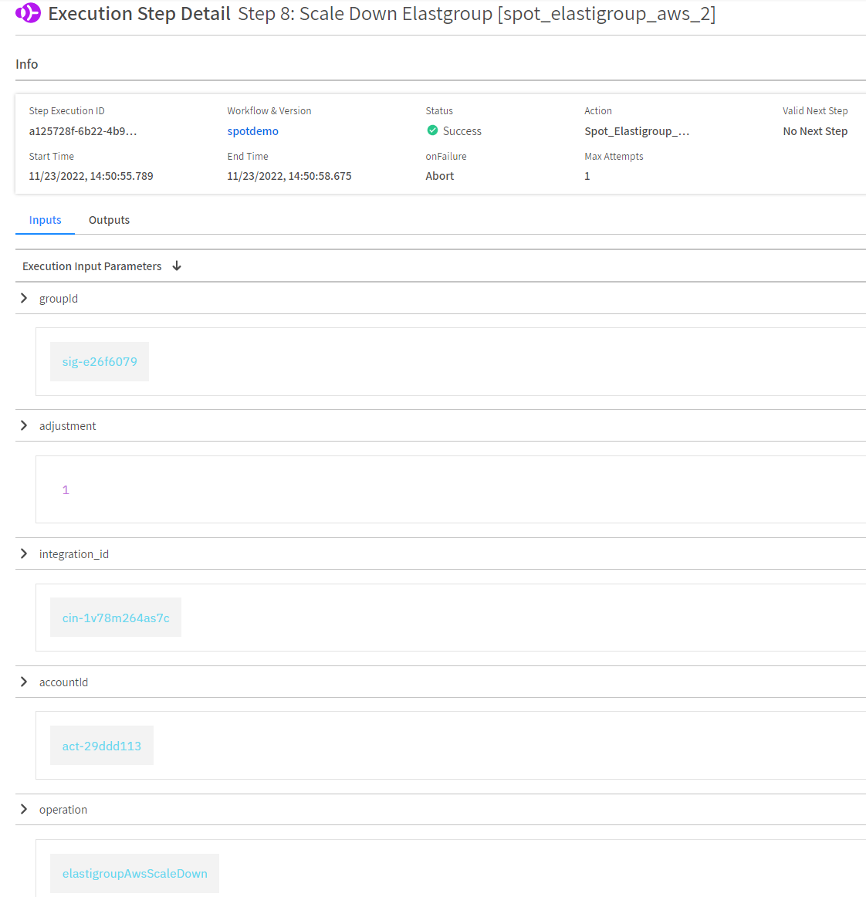Collapse the integration_id parameter row

click(x=24, y=553)
